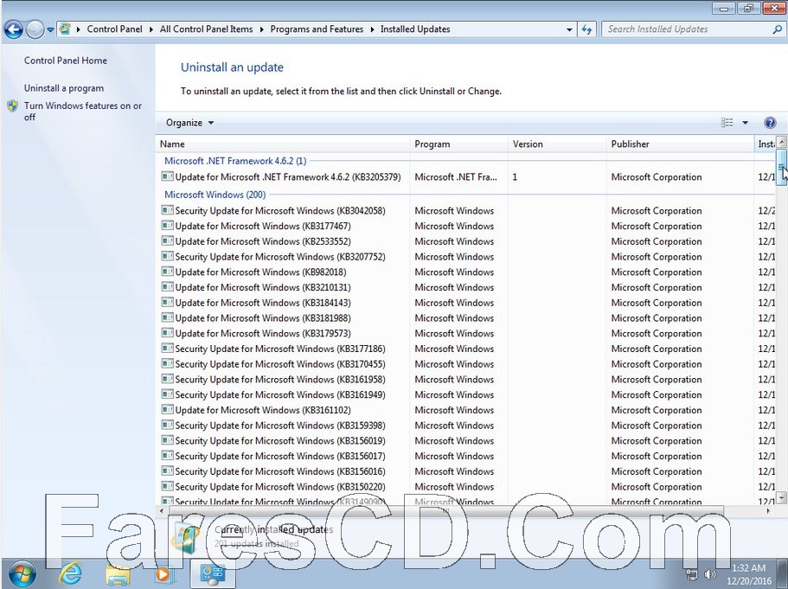Viewport: 788px width, 589px height.
Task: Open Help with the question mark icon
Action: pos(770,123)
